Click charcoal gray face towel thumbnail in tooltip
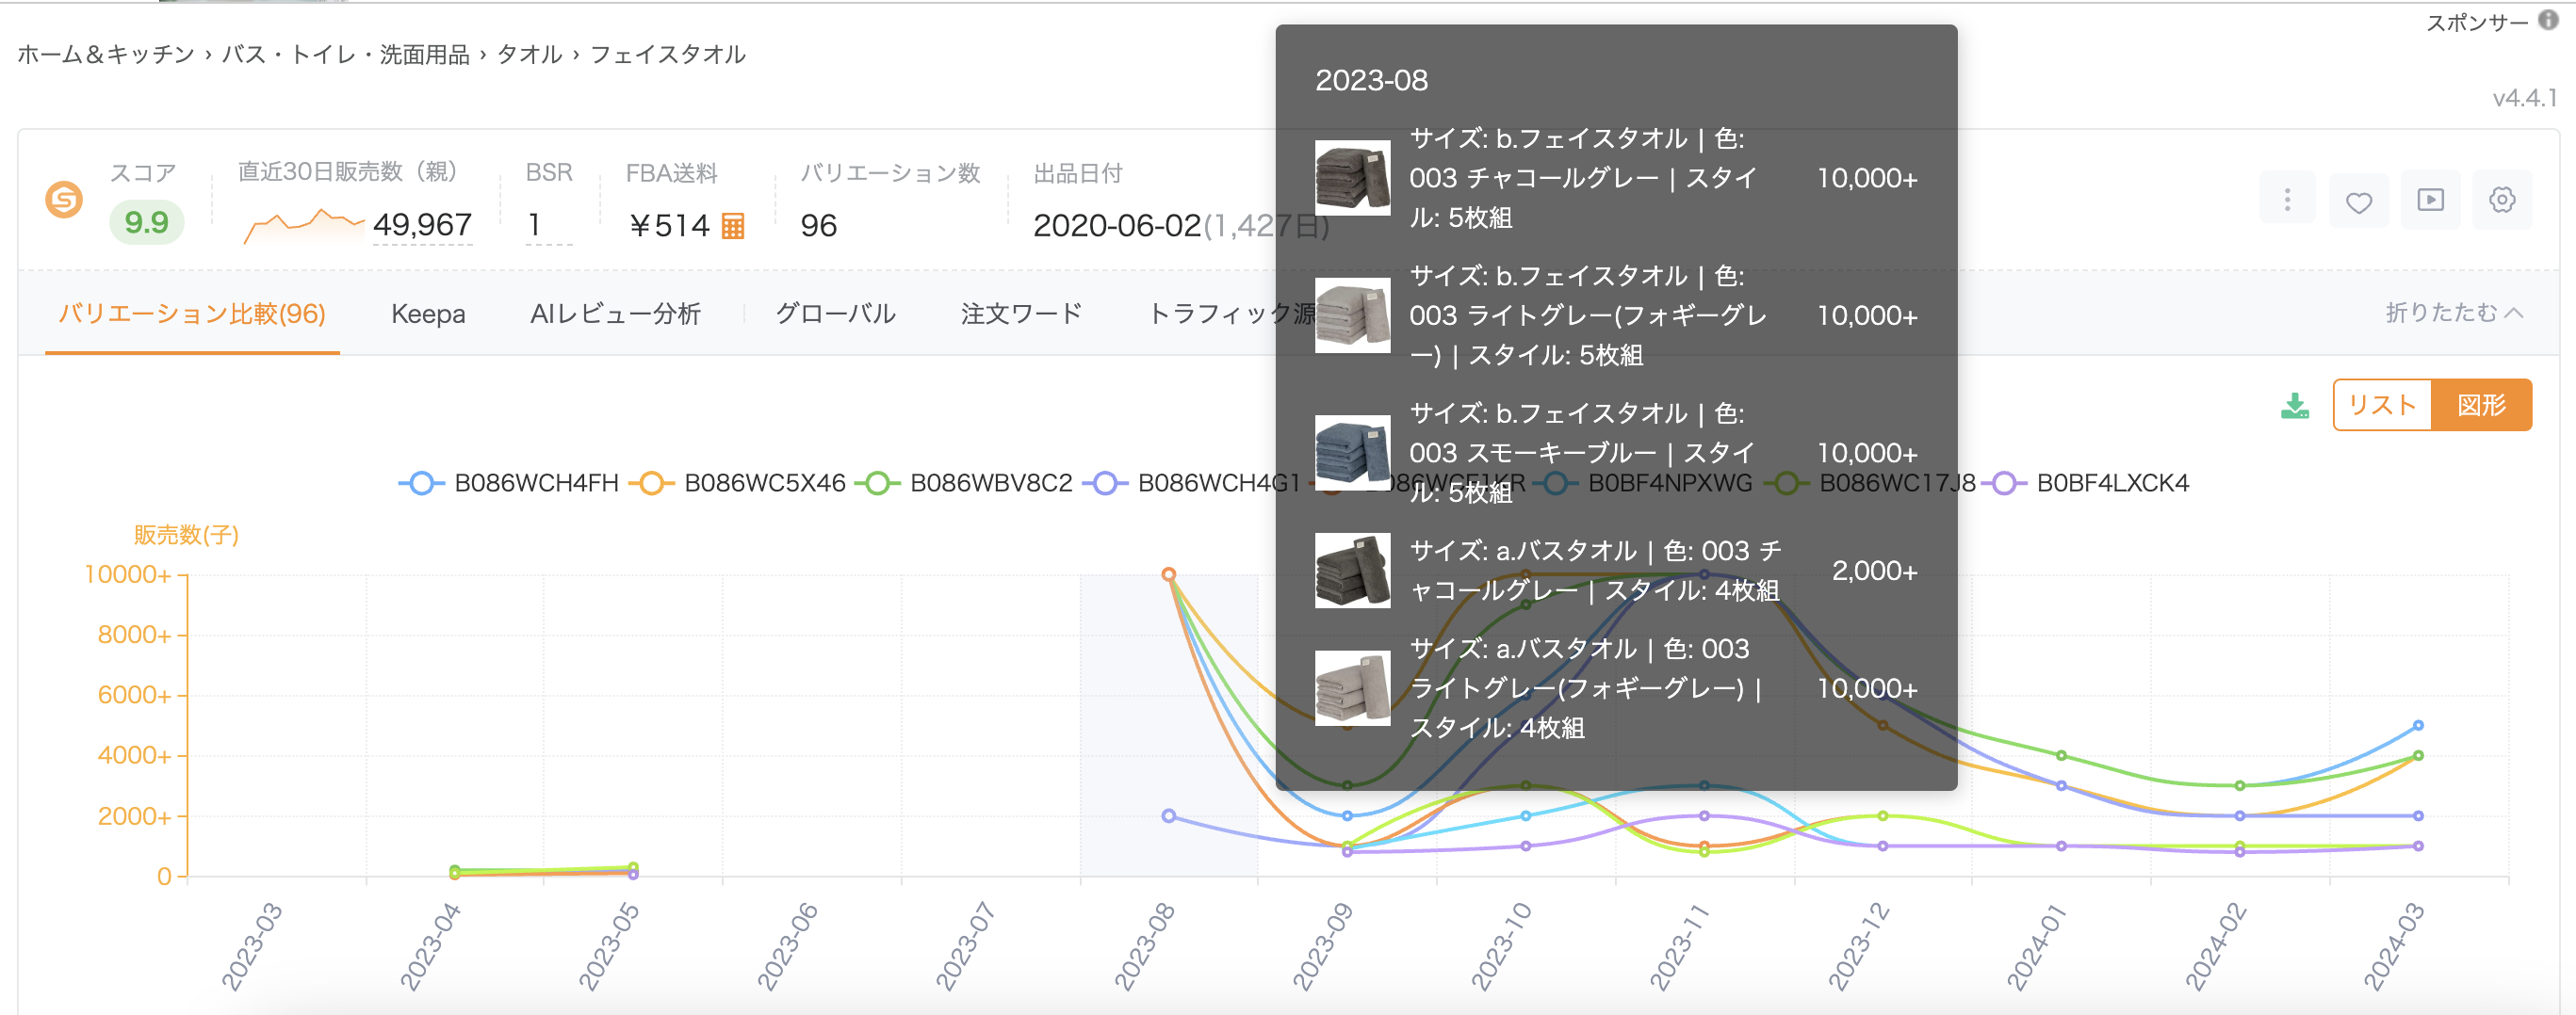The height and width of the screenshot is (1015, 2576). 1352,178
